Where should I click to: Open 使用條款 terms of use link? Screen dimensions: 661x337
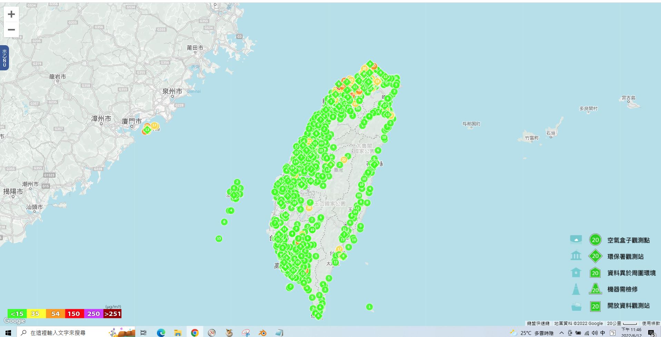(x=651, y=323)
